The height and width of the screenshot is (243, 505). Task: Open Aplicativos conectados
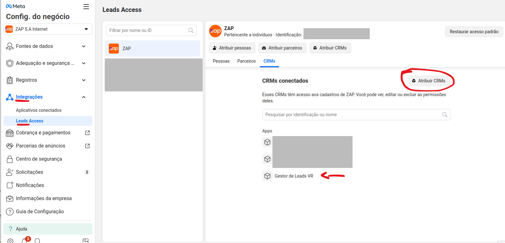coord(39,110)
